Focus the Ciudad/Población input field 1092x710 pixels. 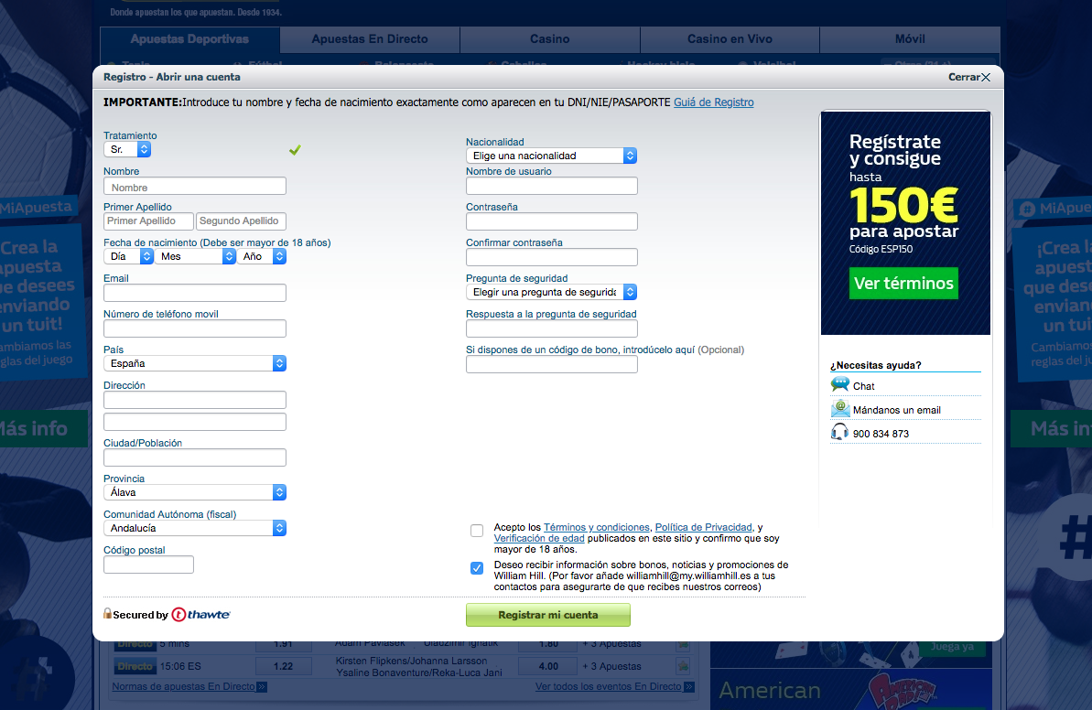pyautogui.click(x=195, y=457)
